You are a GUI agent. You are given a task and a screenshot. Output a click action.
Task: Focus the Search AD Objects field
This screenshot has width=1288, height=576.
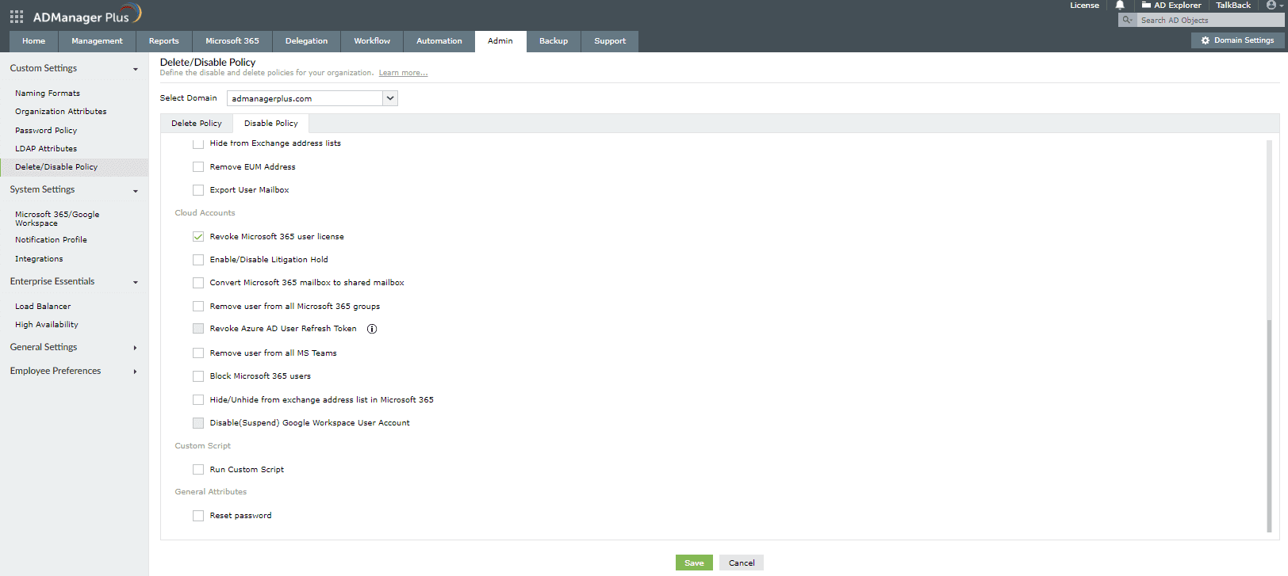(1210, 20)
